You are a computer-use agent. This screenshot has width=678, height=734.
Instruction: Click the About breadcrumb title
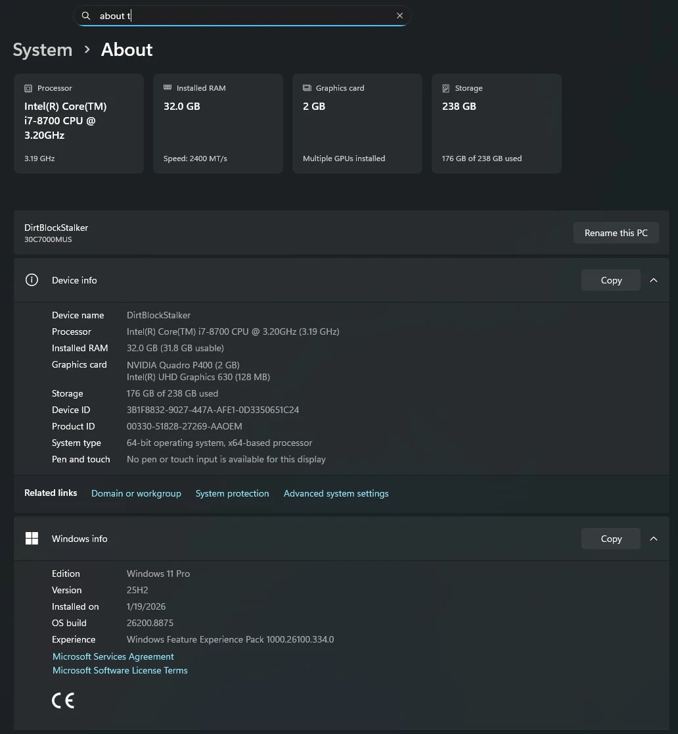click(127, 49)
